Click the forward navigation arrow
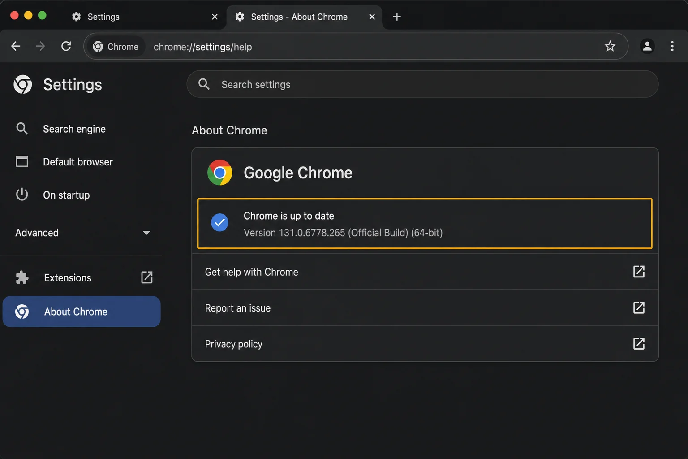 tap(40, 46)
